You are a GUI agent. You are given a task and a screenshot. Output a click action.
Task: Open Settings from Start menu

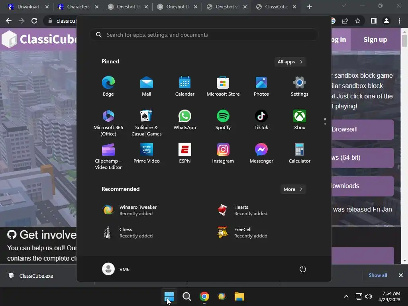[x=300, y=86]
